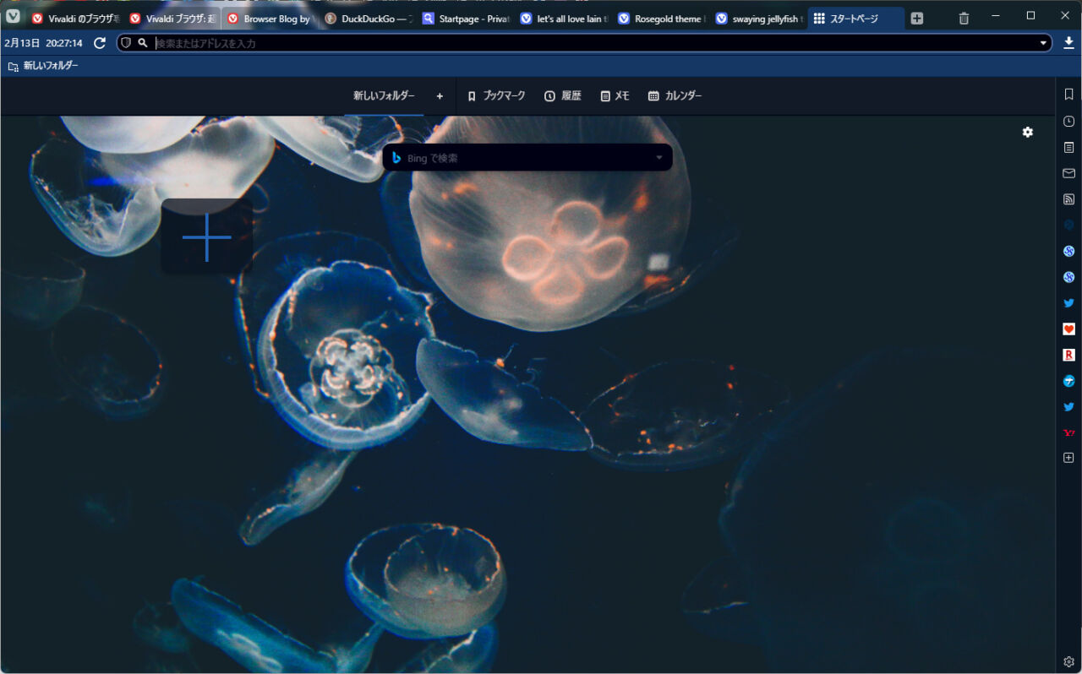Image resolution: width=1082 pixels, height=674 pixels.
Task: Click the date and time 2月13日 display
Action: click(x=43, y=43)
